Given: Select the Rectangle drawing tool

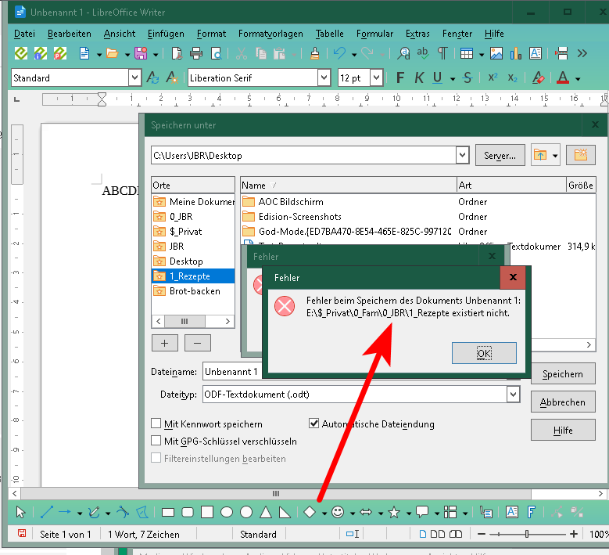Looking at the screenshot, I should click(x=168, y=512).
